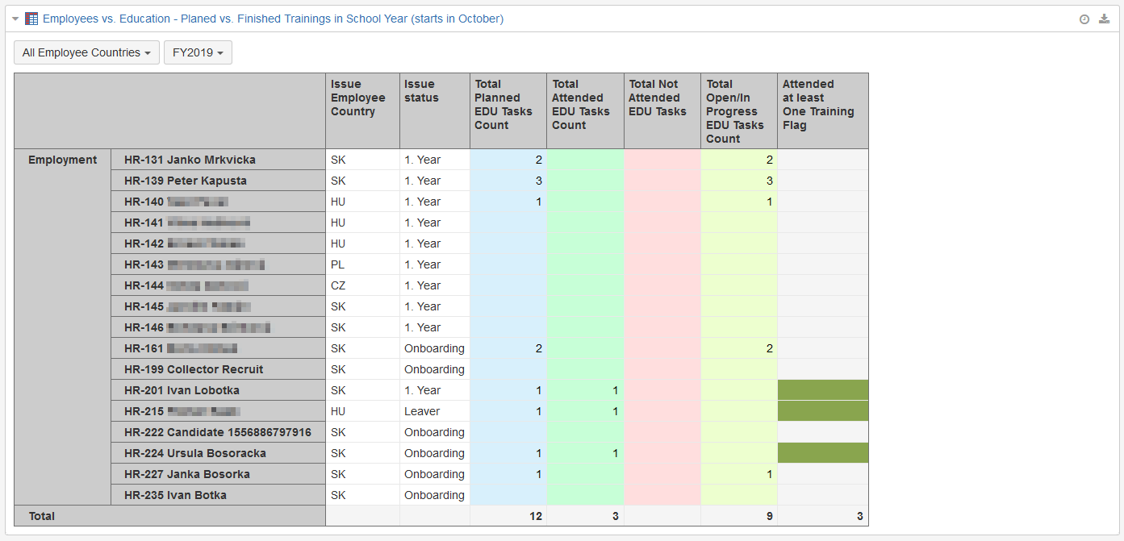Open the All Employee Countries dropdown

pyautogui.click(x=86, y=52)
